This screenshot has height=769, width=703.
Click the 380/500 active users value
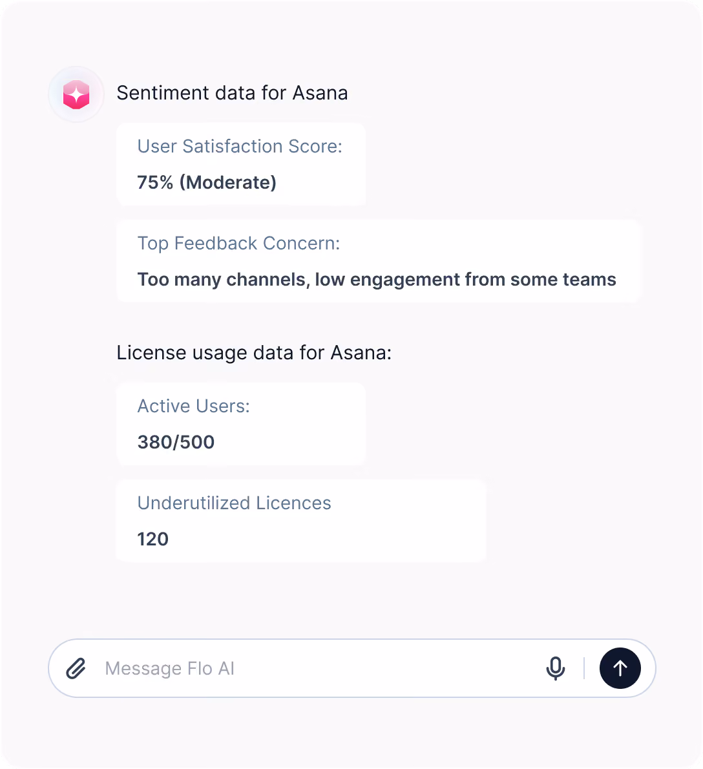pyautogui.click(x=176, y=442)
